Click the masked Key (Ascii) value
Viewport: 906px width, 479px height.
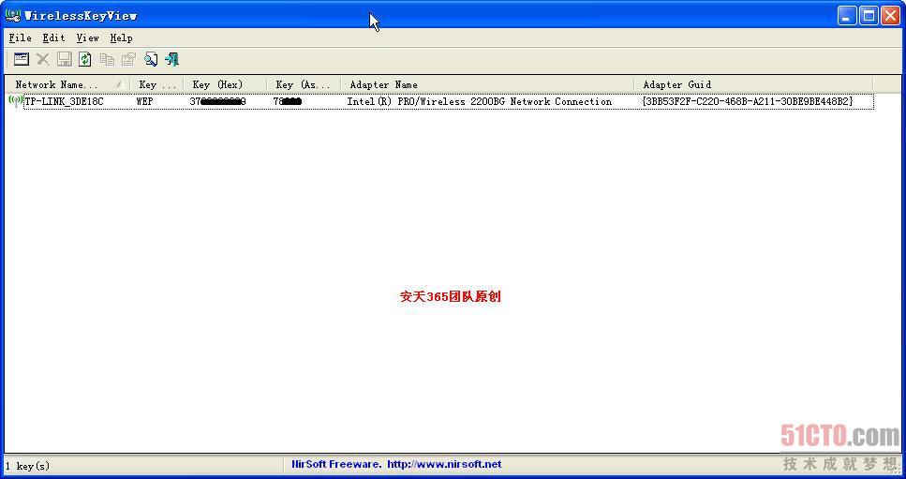pyautogui.click(x=288, y=101)
